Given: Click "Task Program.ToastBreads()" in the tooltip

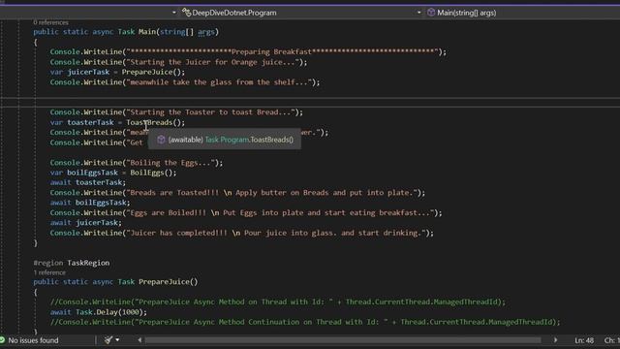Looking at the screenshot, I should tap(249, 140).
